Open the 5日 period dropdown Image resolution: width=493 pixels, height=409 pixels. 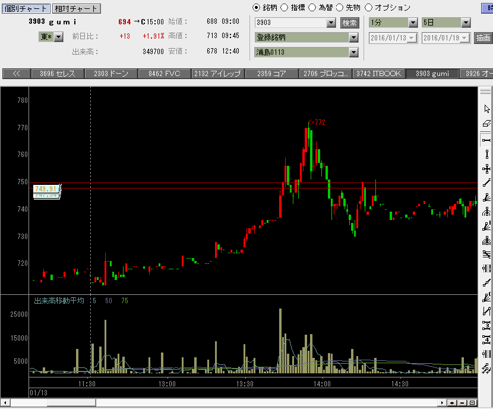click(x=466, y=23)
